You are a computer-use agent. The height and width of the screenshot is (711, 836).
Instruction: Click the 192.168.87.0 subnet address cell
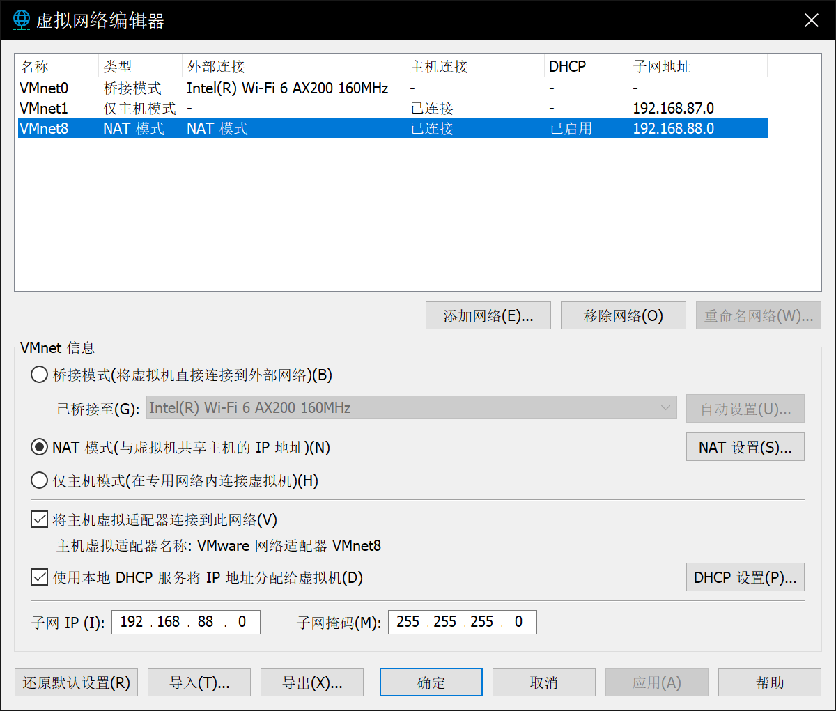(674, 109)
